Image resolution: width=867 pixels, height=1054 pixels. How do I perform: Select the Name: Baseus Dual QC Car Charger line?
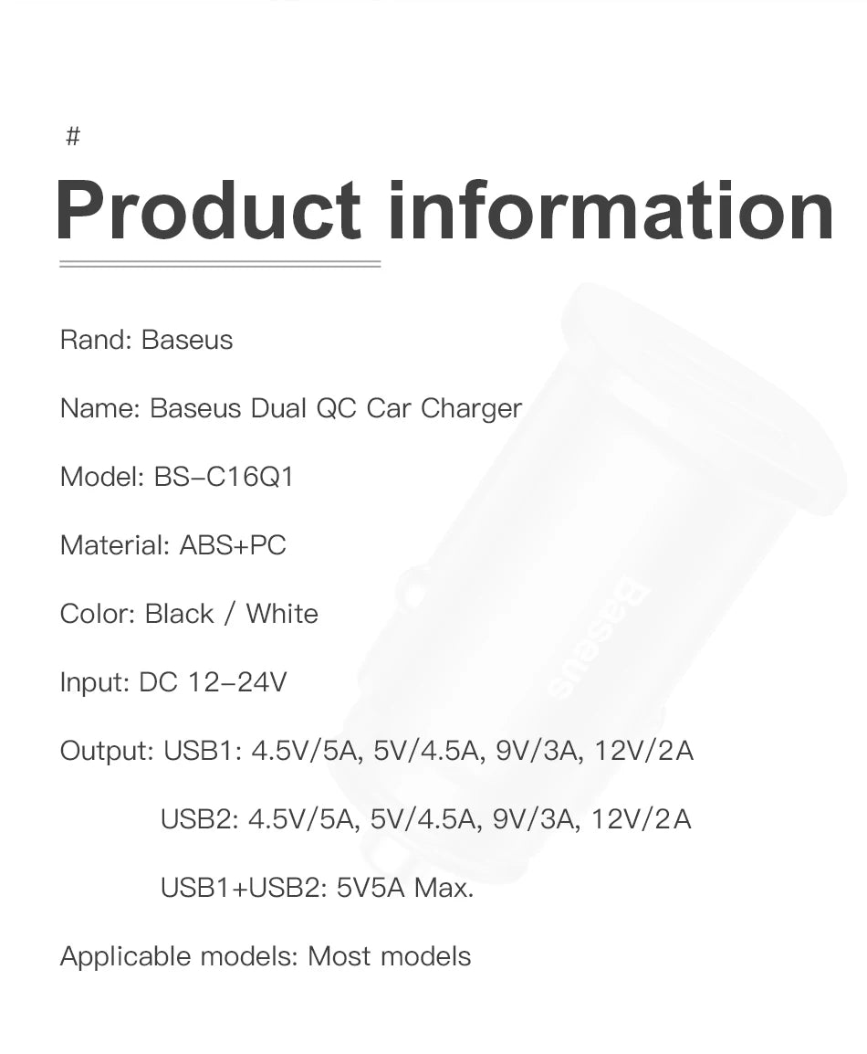pyautogui.click(x=290, y=408)
